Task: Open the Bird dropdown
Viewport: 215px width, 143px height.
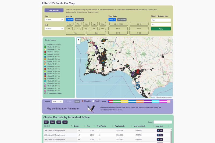Action: [x=54, y=28]
